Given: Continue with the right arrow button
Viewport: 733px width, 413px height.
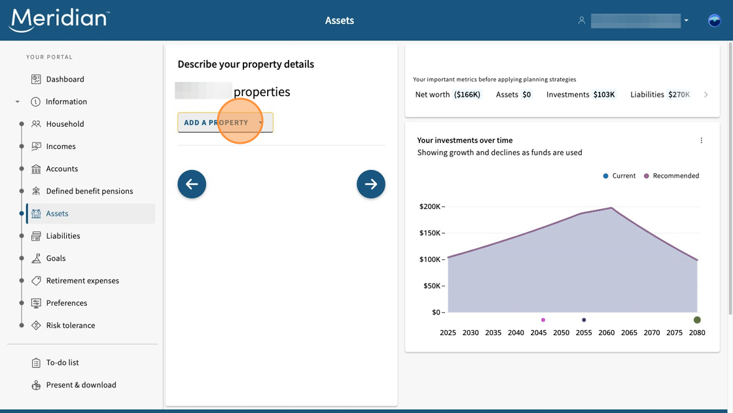Looking at the screenshot, I should [x=371, y=184].
